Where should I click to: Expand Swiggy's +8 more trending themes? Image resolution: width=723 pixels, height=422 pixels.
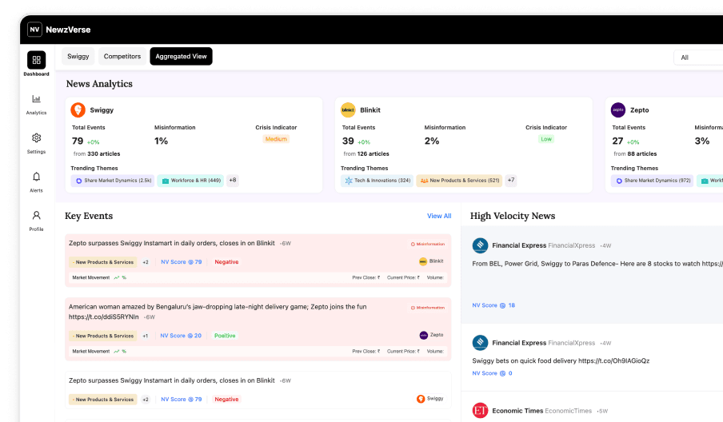click(x=233, y=181)
